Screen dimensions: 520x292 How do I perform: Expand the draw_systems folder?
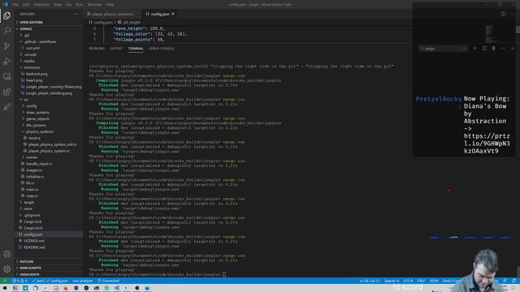pyautogui.click(x=37, y=112)
